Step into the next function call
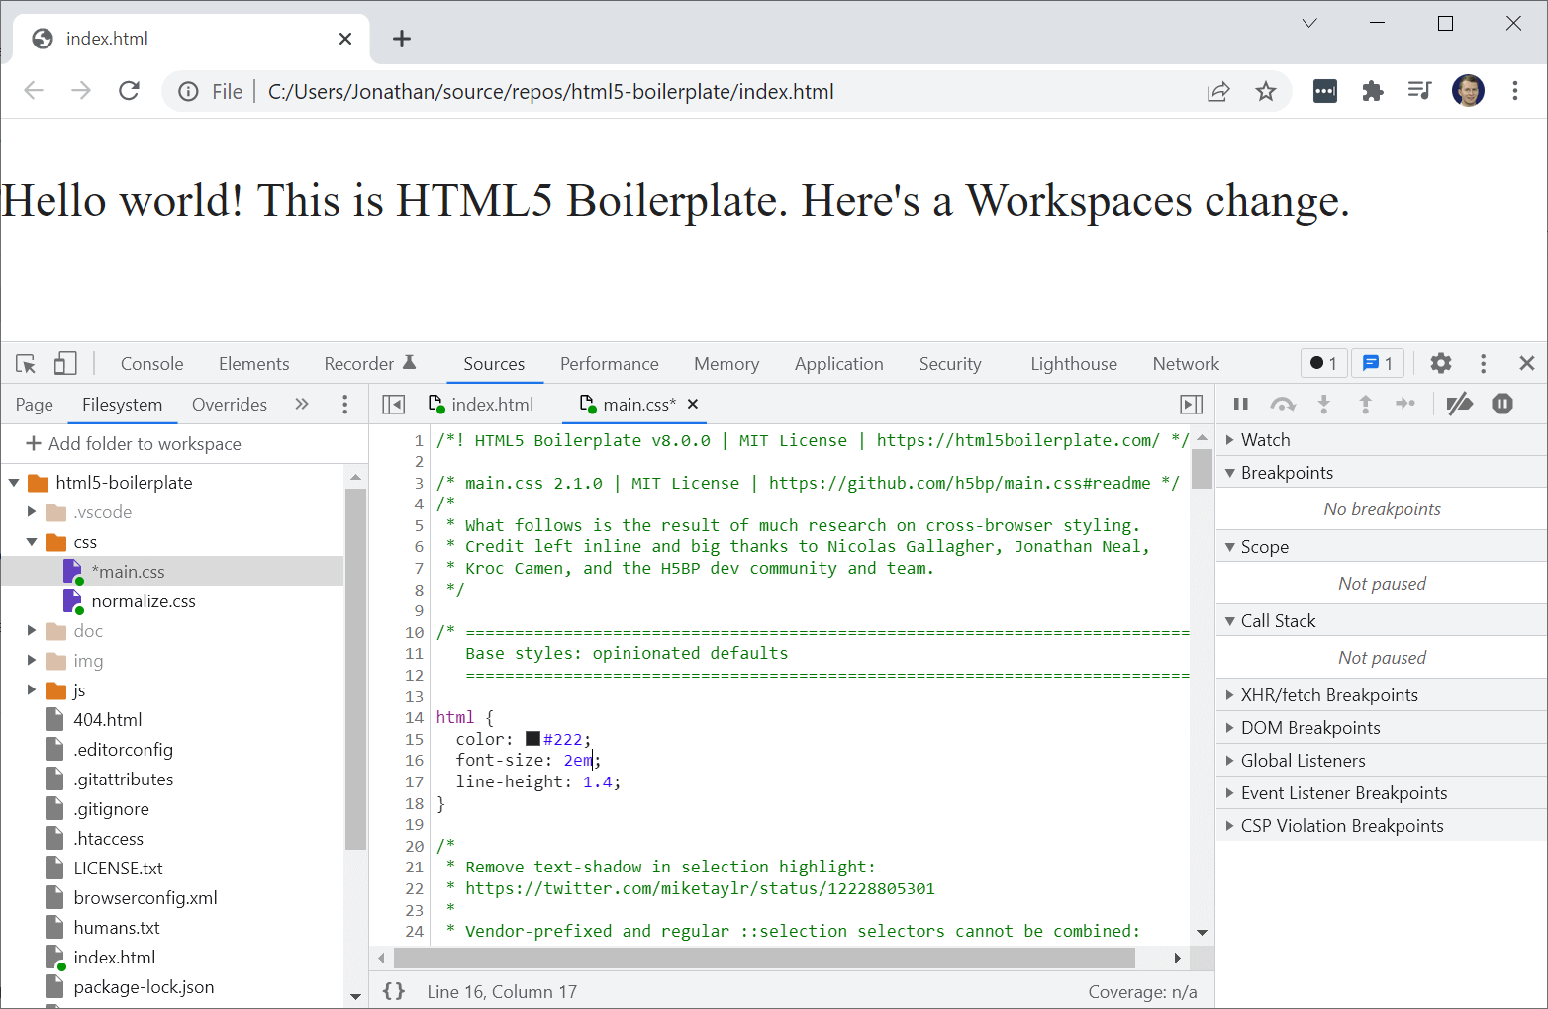 click(1324, 404)
